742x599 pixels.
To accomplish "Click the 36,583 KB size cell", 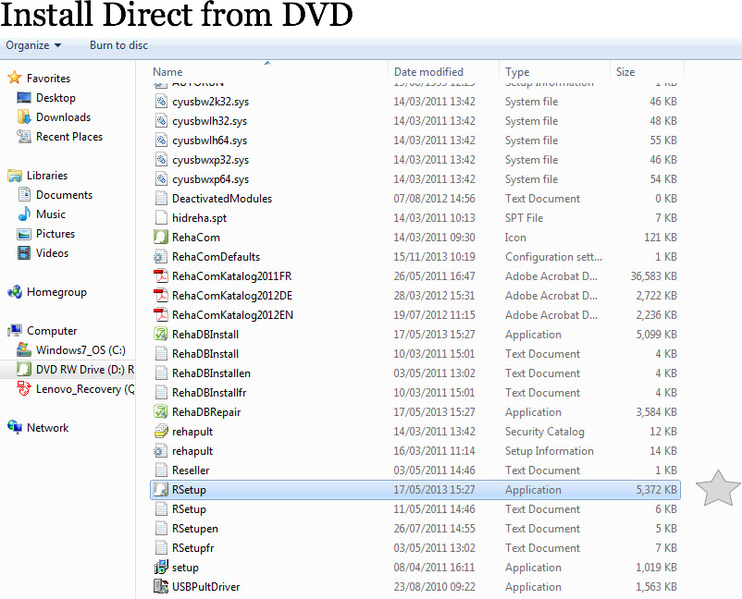I will coord(653,276).
